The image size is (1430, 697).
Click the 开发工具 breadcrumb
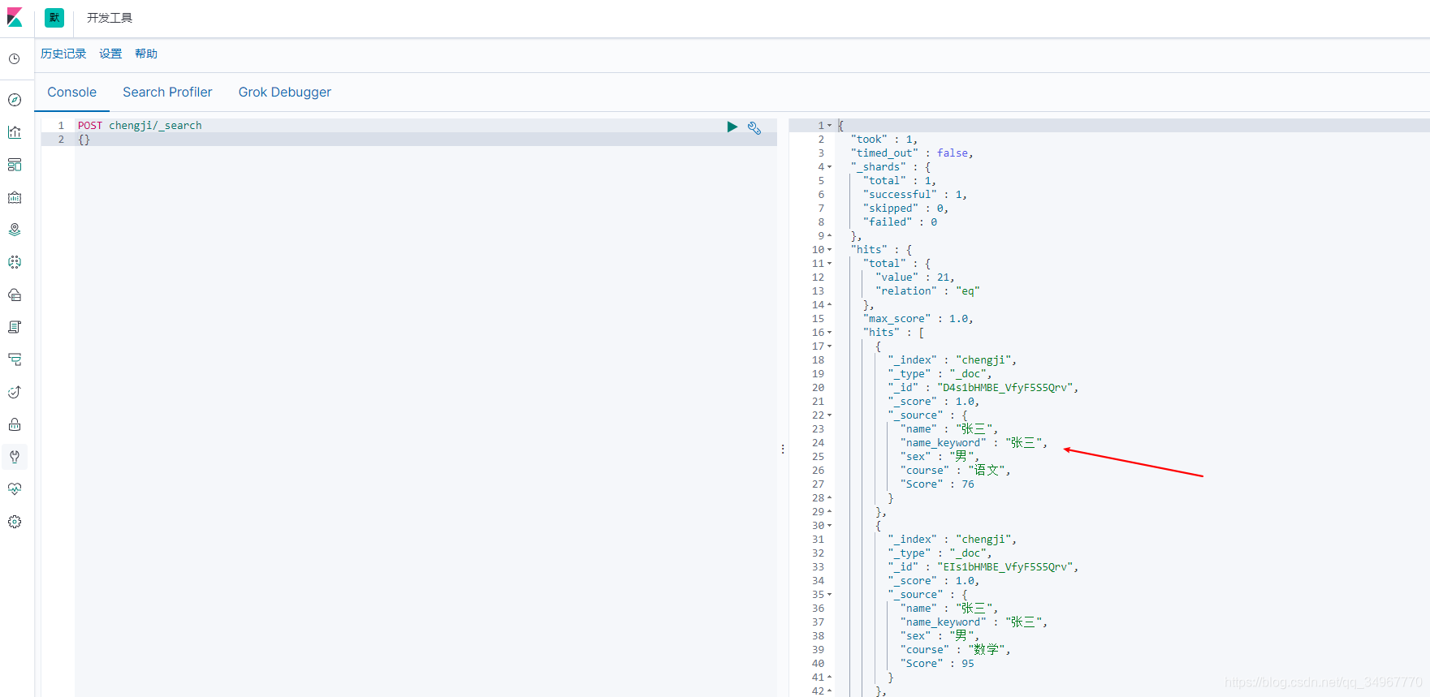[x=110, y=18]
